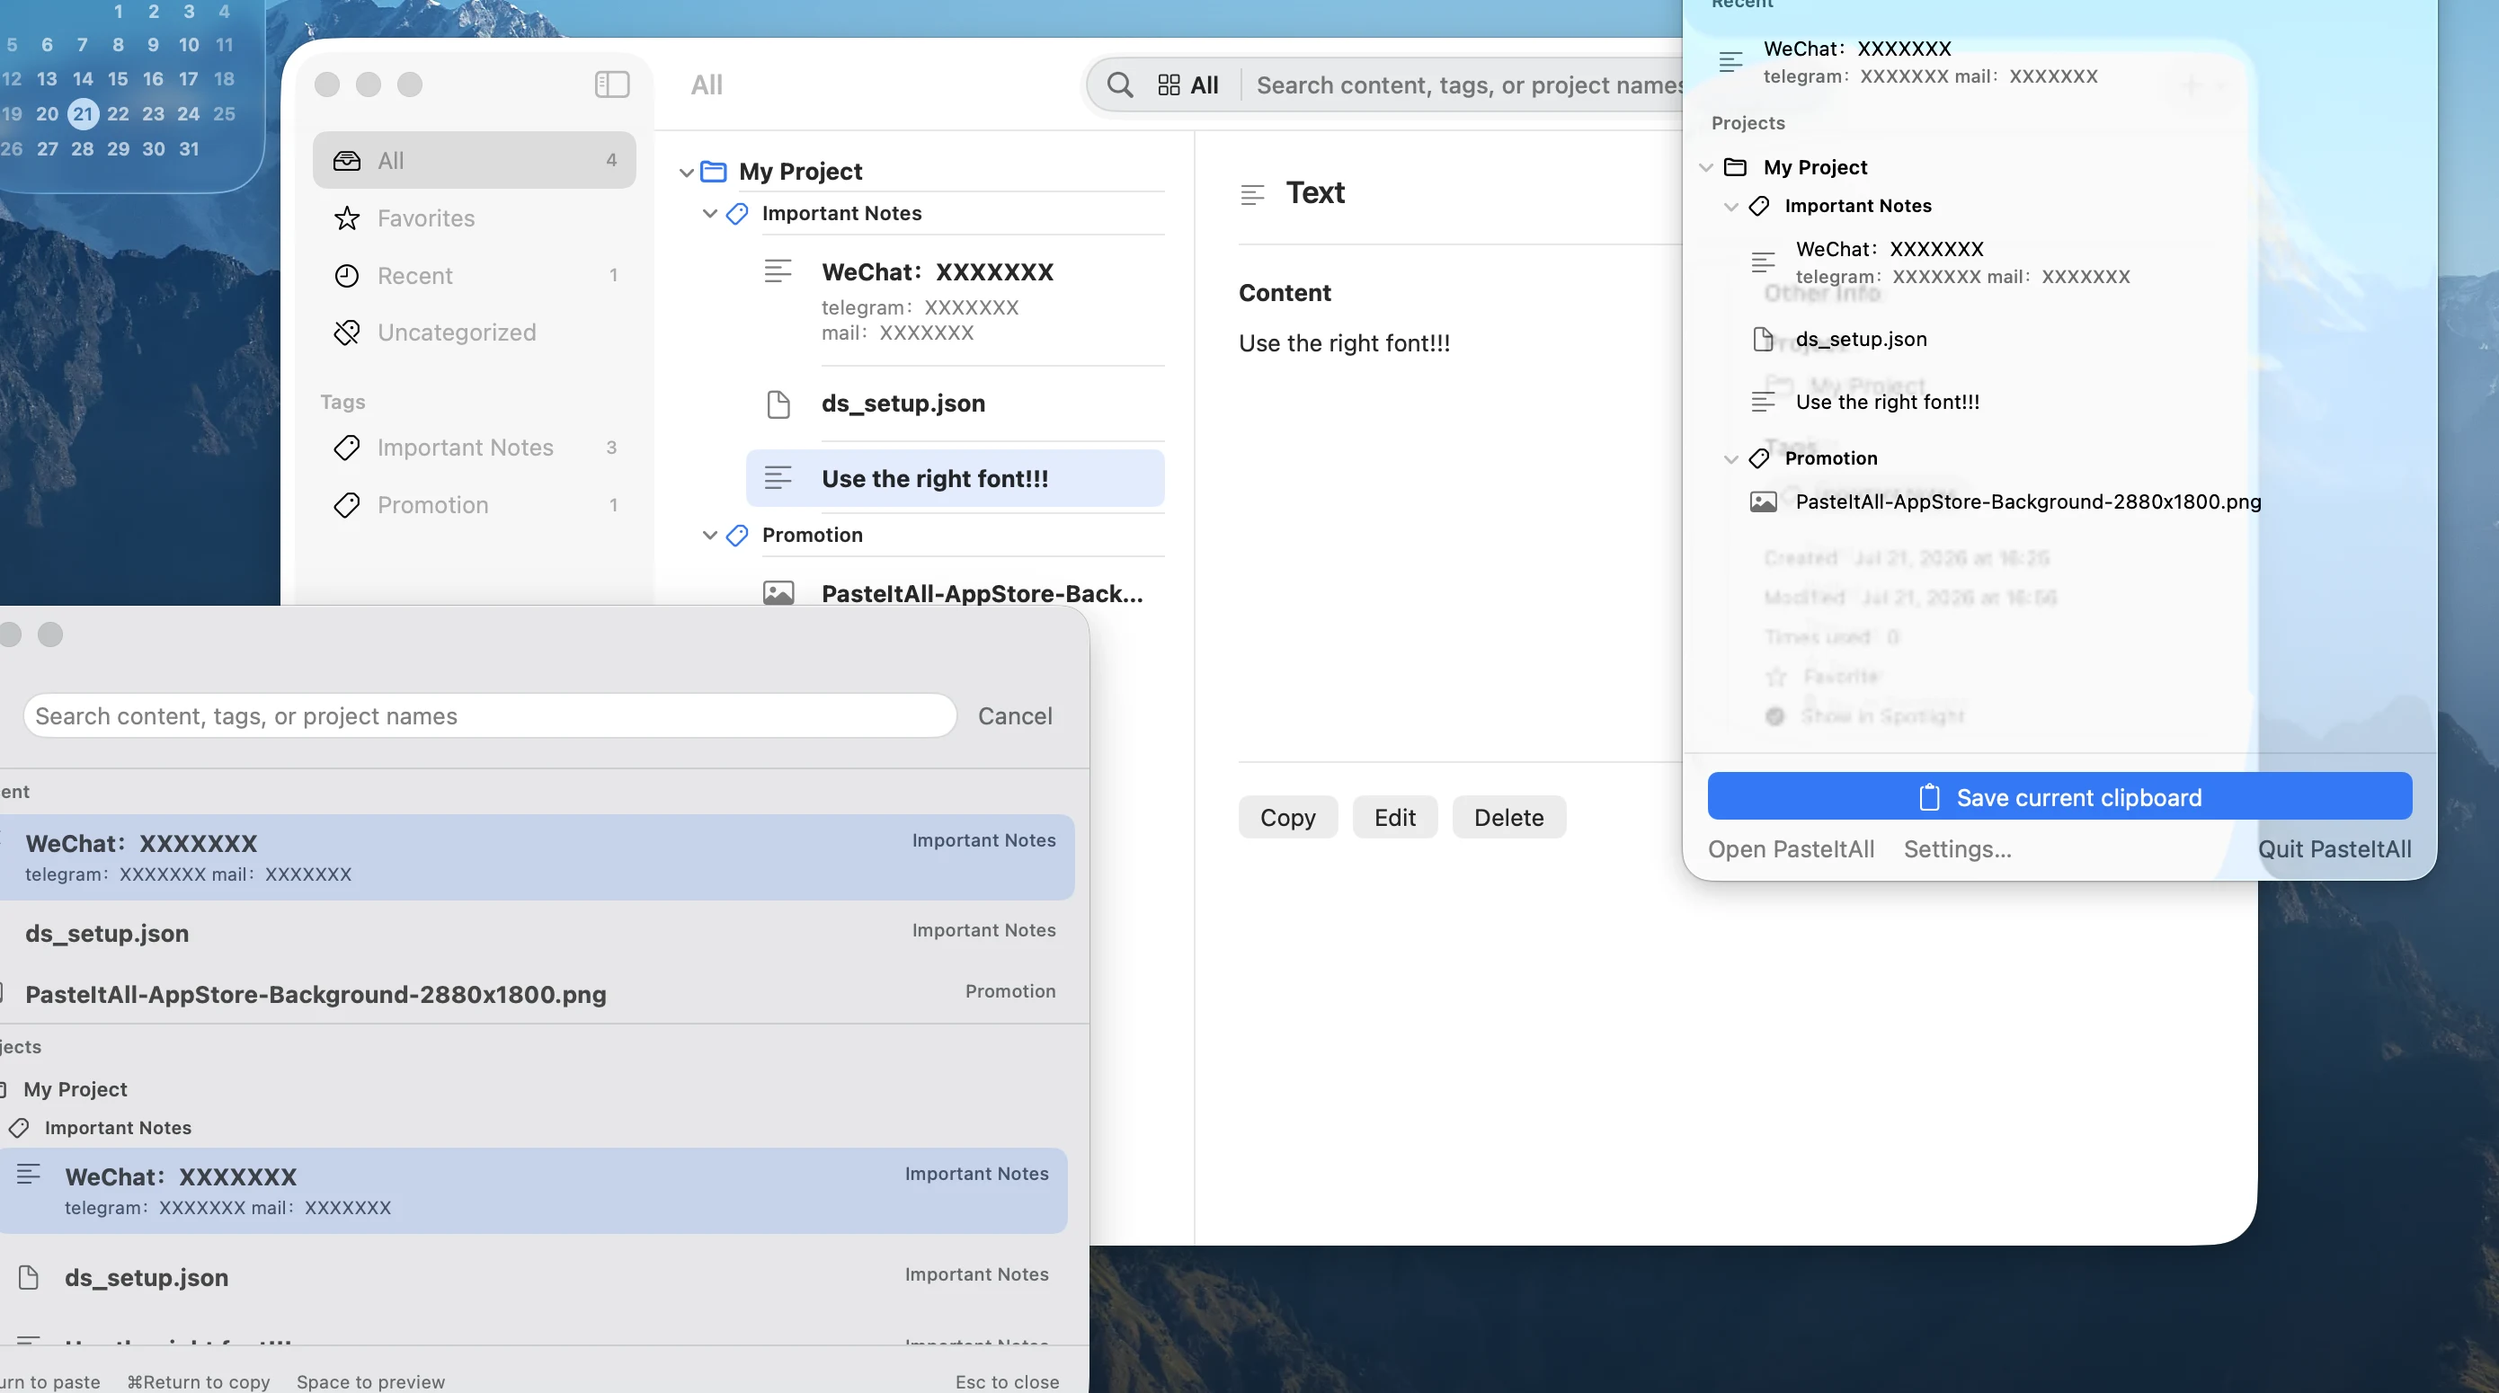This screenshot has height=1393, width=2499.
Task: Filter by Promotion tag in sidebar
Action: coord(474,504)
